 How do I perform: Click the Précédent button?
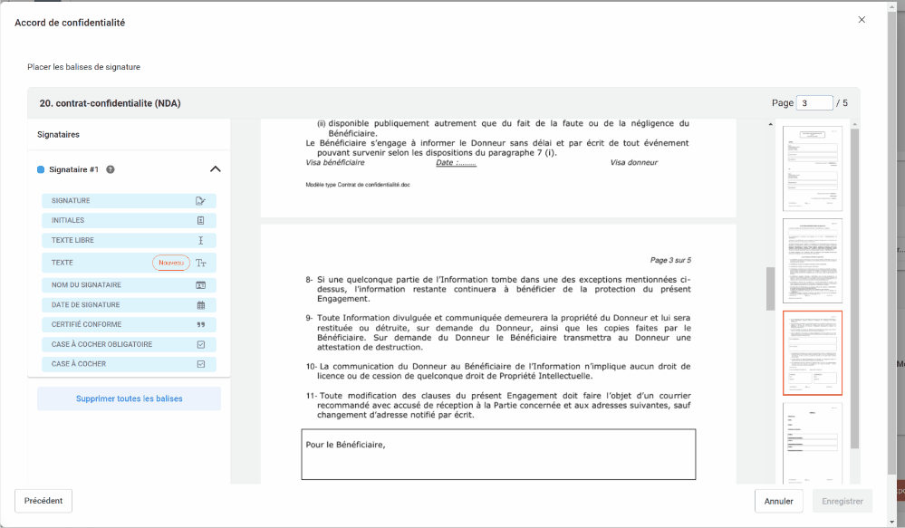(x=43, y=501)
